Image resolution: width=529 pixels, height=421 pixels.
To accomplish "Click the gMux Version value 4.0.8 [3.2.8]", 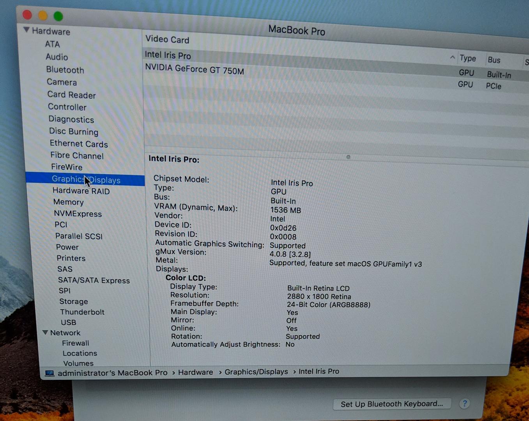I will (x=290, y=254).
